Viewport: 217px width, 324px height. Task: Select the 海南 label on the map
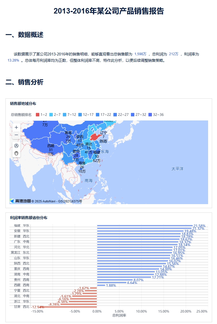coord(82,163)
